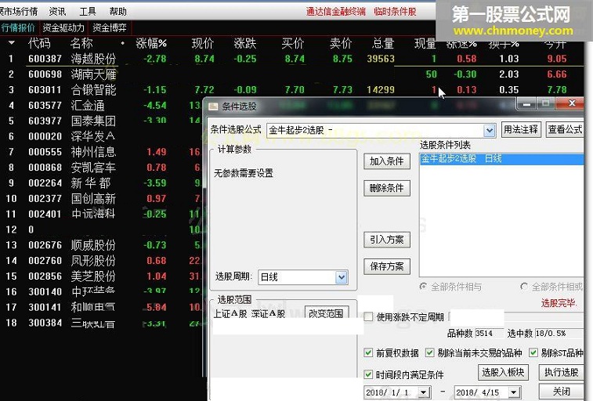This screenshot has width=593, height=401.
Task: Toggle 时间段内满足条件 checkbox
Action: 368,374
